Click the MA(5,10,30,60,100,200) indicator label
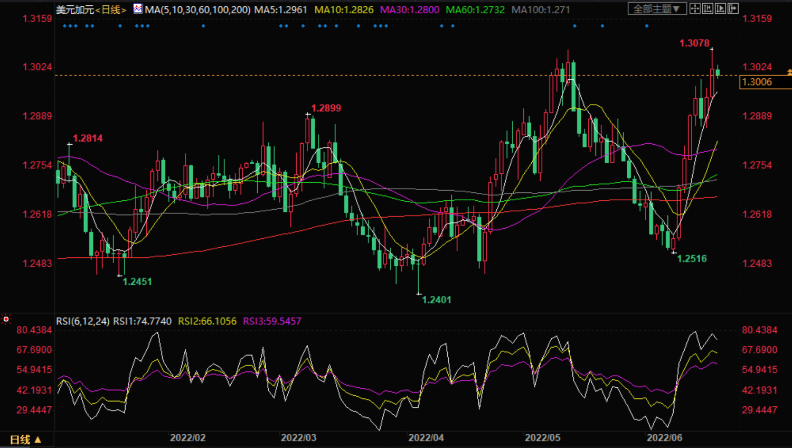 [197, 10]
